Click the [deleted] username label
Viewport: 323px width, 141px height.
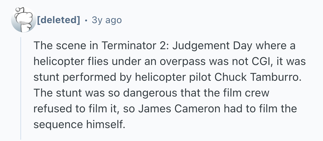tap(59, 20)
